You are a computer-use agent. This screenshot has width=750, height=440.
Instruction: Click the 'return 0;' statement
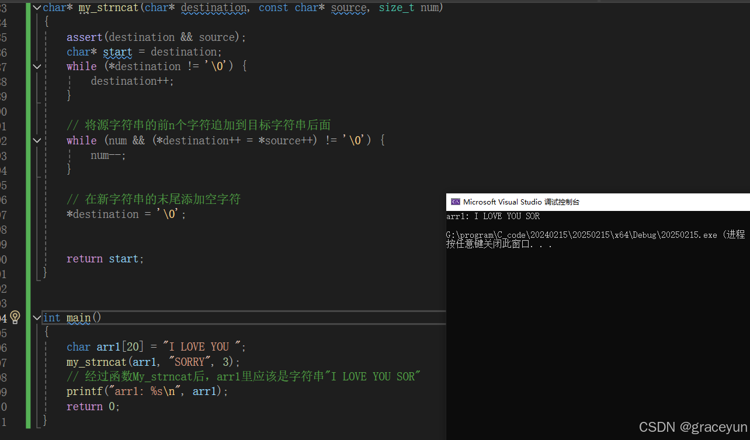(93, 406)
